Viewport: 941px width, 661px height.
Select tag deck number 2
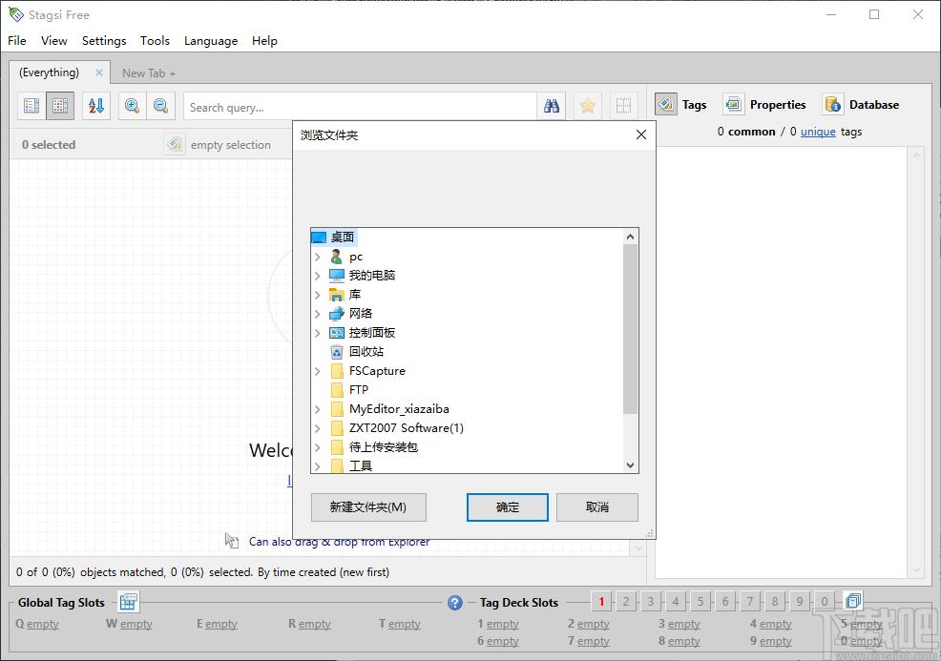pyautogui.click(x=626, y=601)
